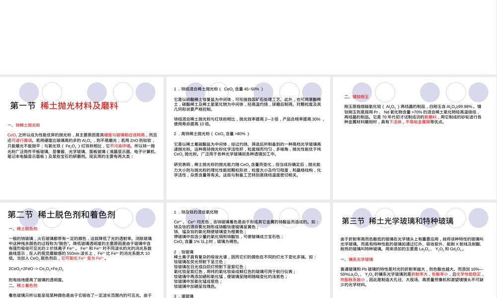Click the heading 二、稀土着色剂
Image resolution: width=497 pixels, height=298 pixels.
click(x=23, y=286)
